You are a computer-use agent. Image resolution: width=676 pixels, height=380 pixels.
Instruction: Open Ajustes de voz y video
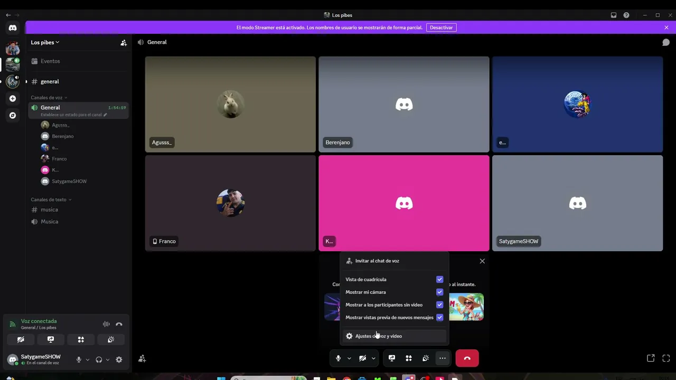point(394,336)
